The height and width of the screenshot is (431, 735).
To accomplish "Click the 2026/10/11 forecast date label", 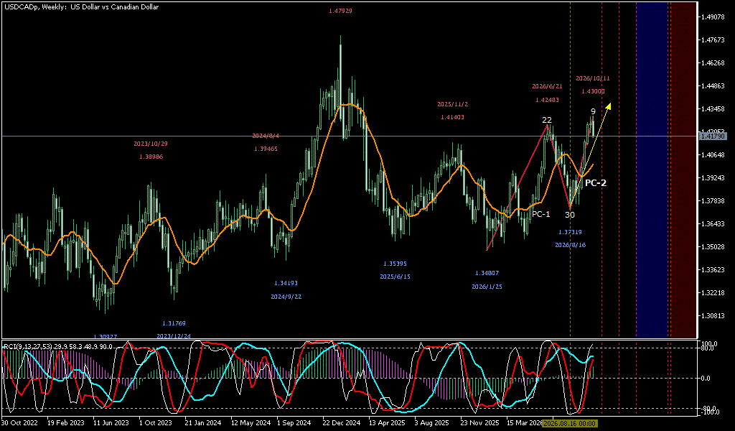I will point(593,78).
